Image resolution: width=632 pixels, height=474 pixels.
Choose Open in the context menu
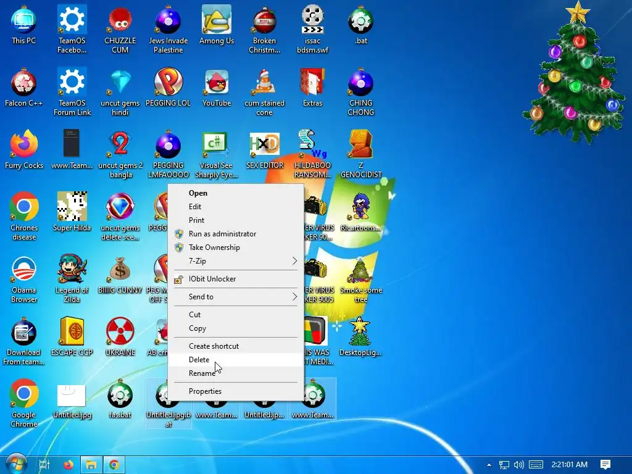(236, 193)
